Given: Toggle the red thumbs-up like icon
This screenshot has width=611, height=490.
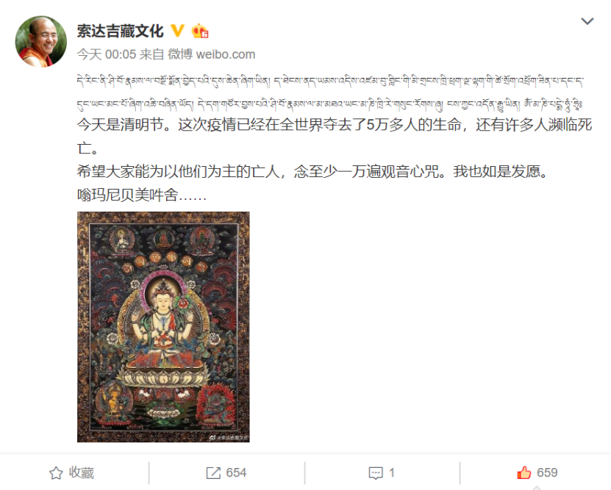Looking at the screenshot, I should [524, 472].
